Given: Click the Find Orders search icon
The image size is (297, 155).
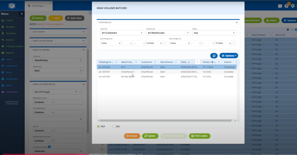Looking at the screenshot, I should tap(29, 6).
